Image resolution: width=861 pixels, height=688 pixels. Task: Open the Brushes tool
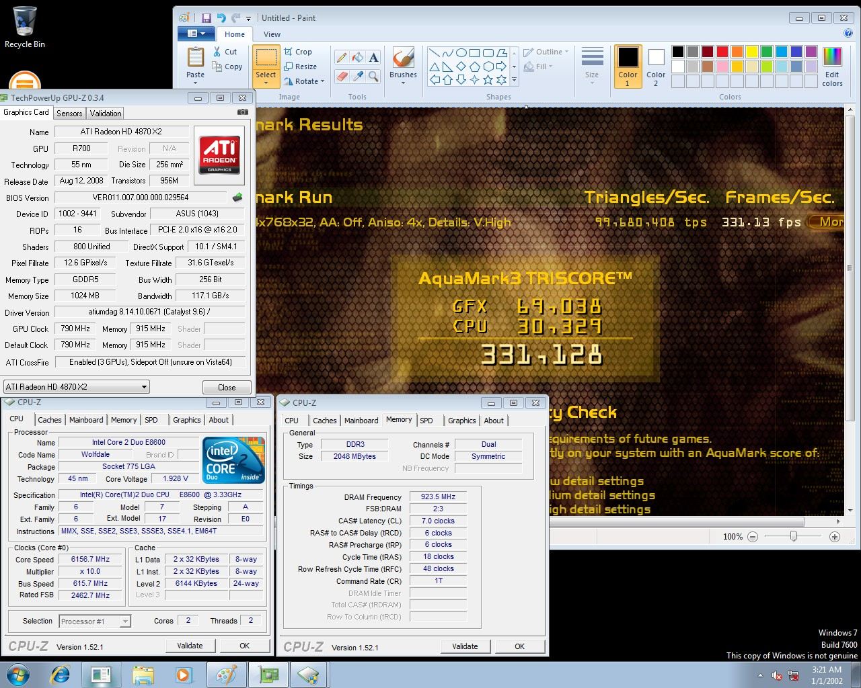click(403, 64)
